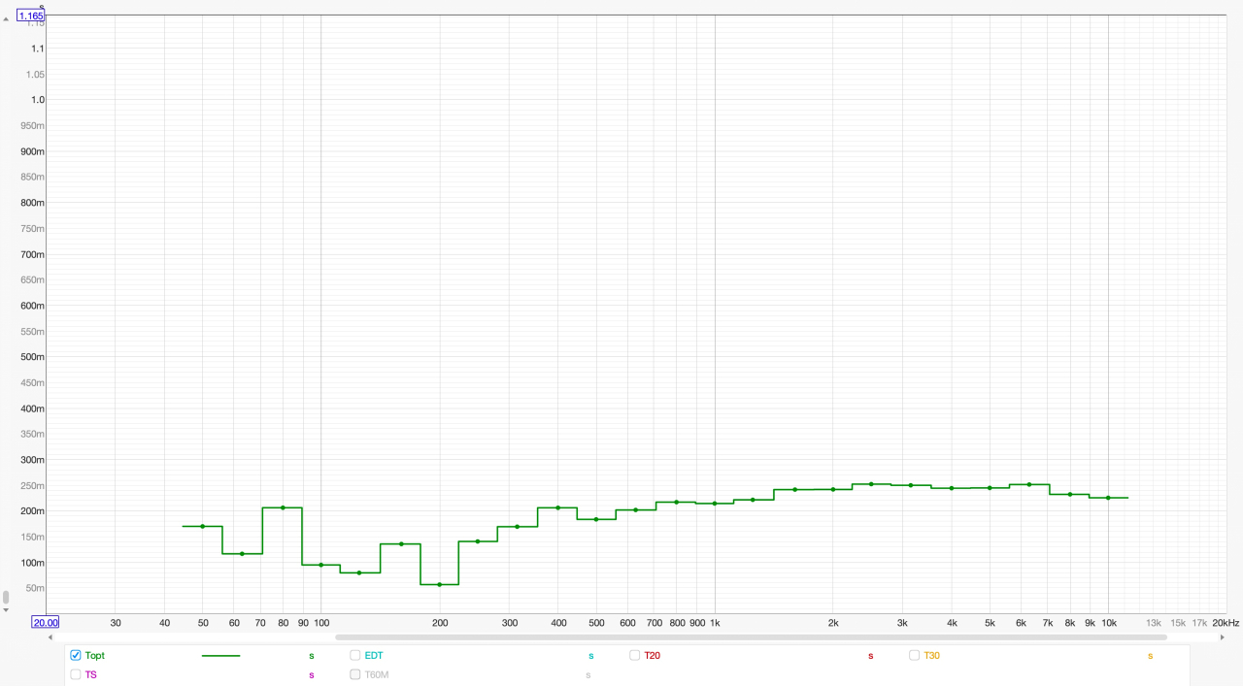1243x686 pixels.
Task: Click the greyed-out T60M checkbox
Action: click(355, 674)
